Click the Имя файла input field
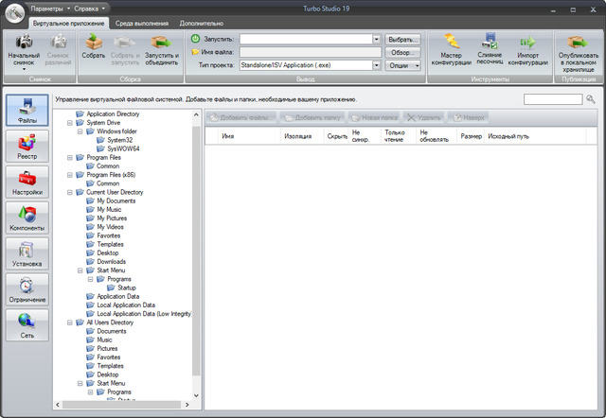This screenshot has width=606, height=418. click(x=310, y=52)
